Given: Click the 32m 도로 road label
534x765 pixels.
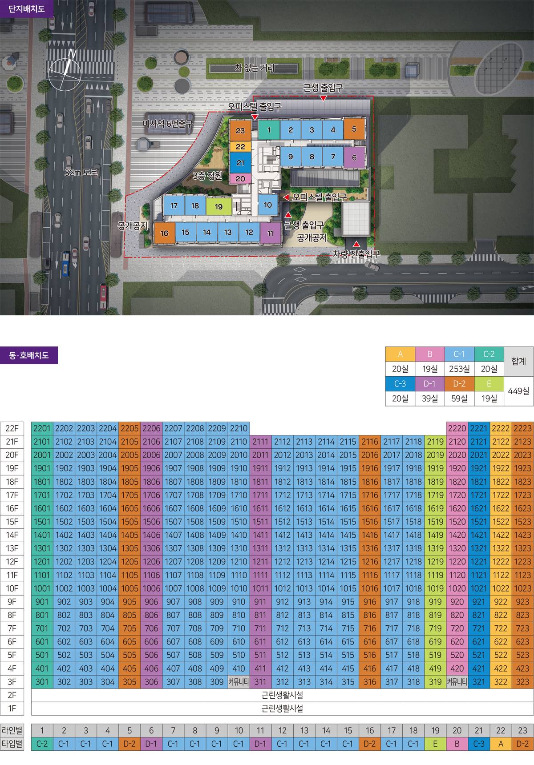Looking at the screenshot, I should (81, 173).
